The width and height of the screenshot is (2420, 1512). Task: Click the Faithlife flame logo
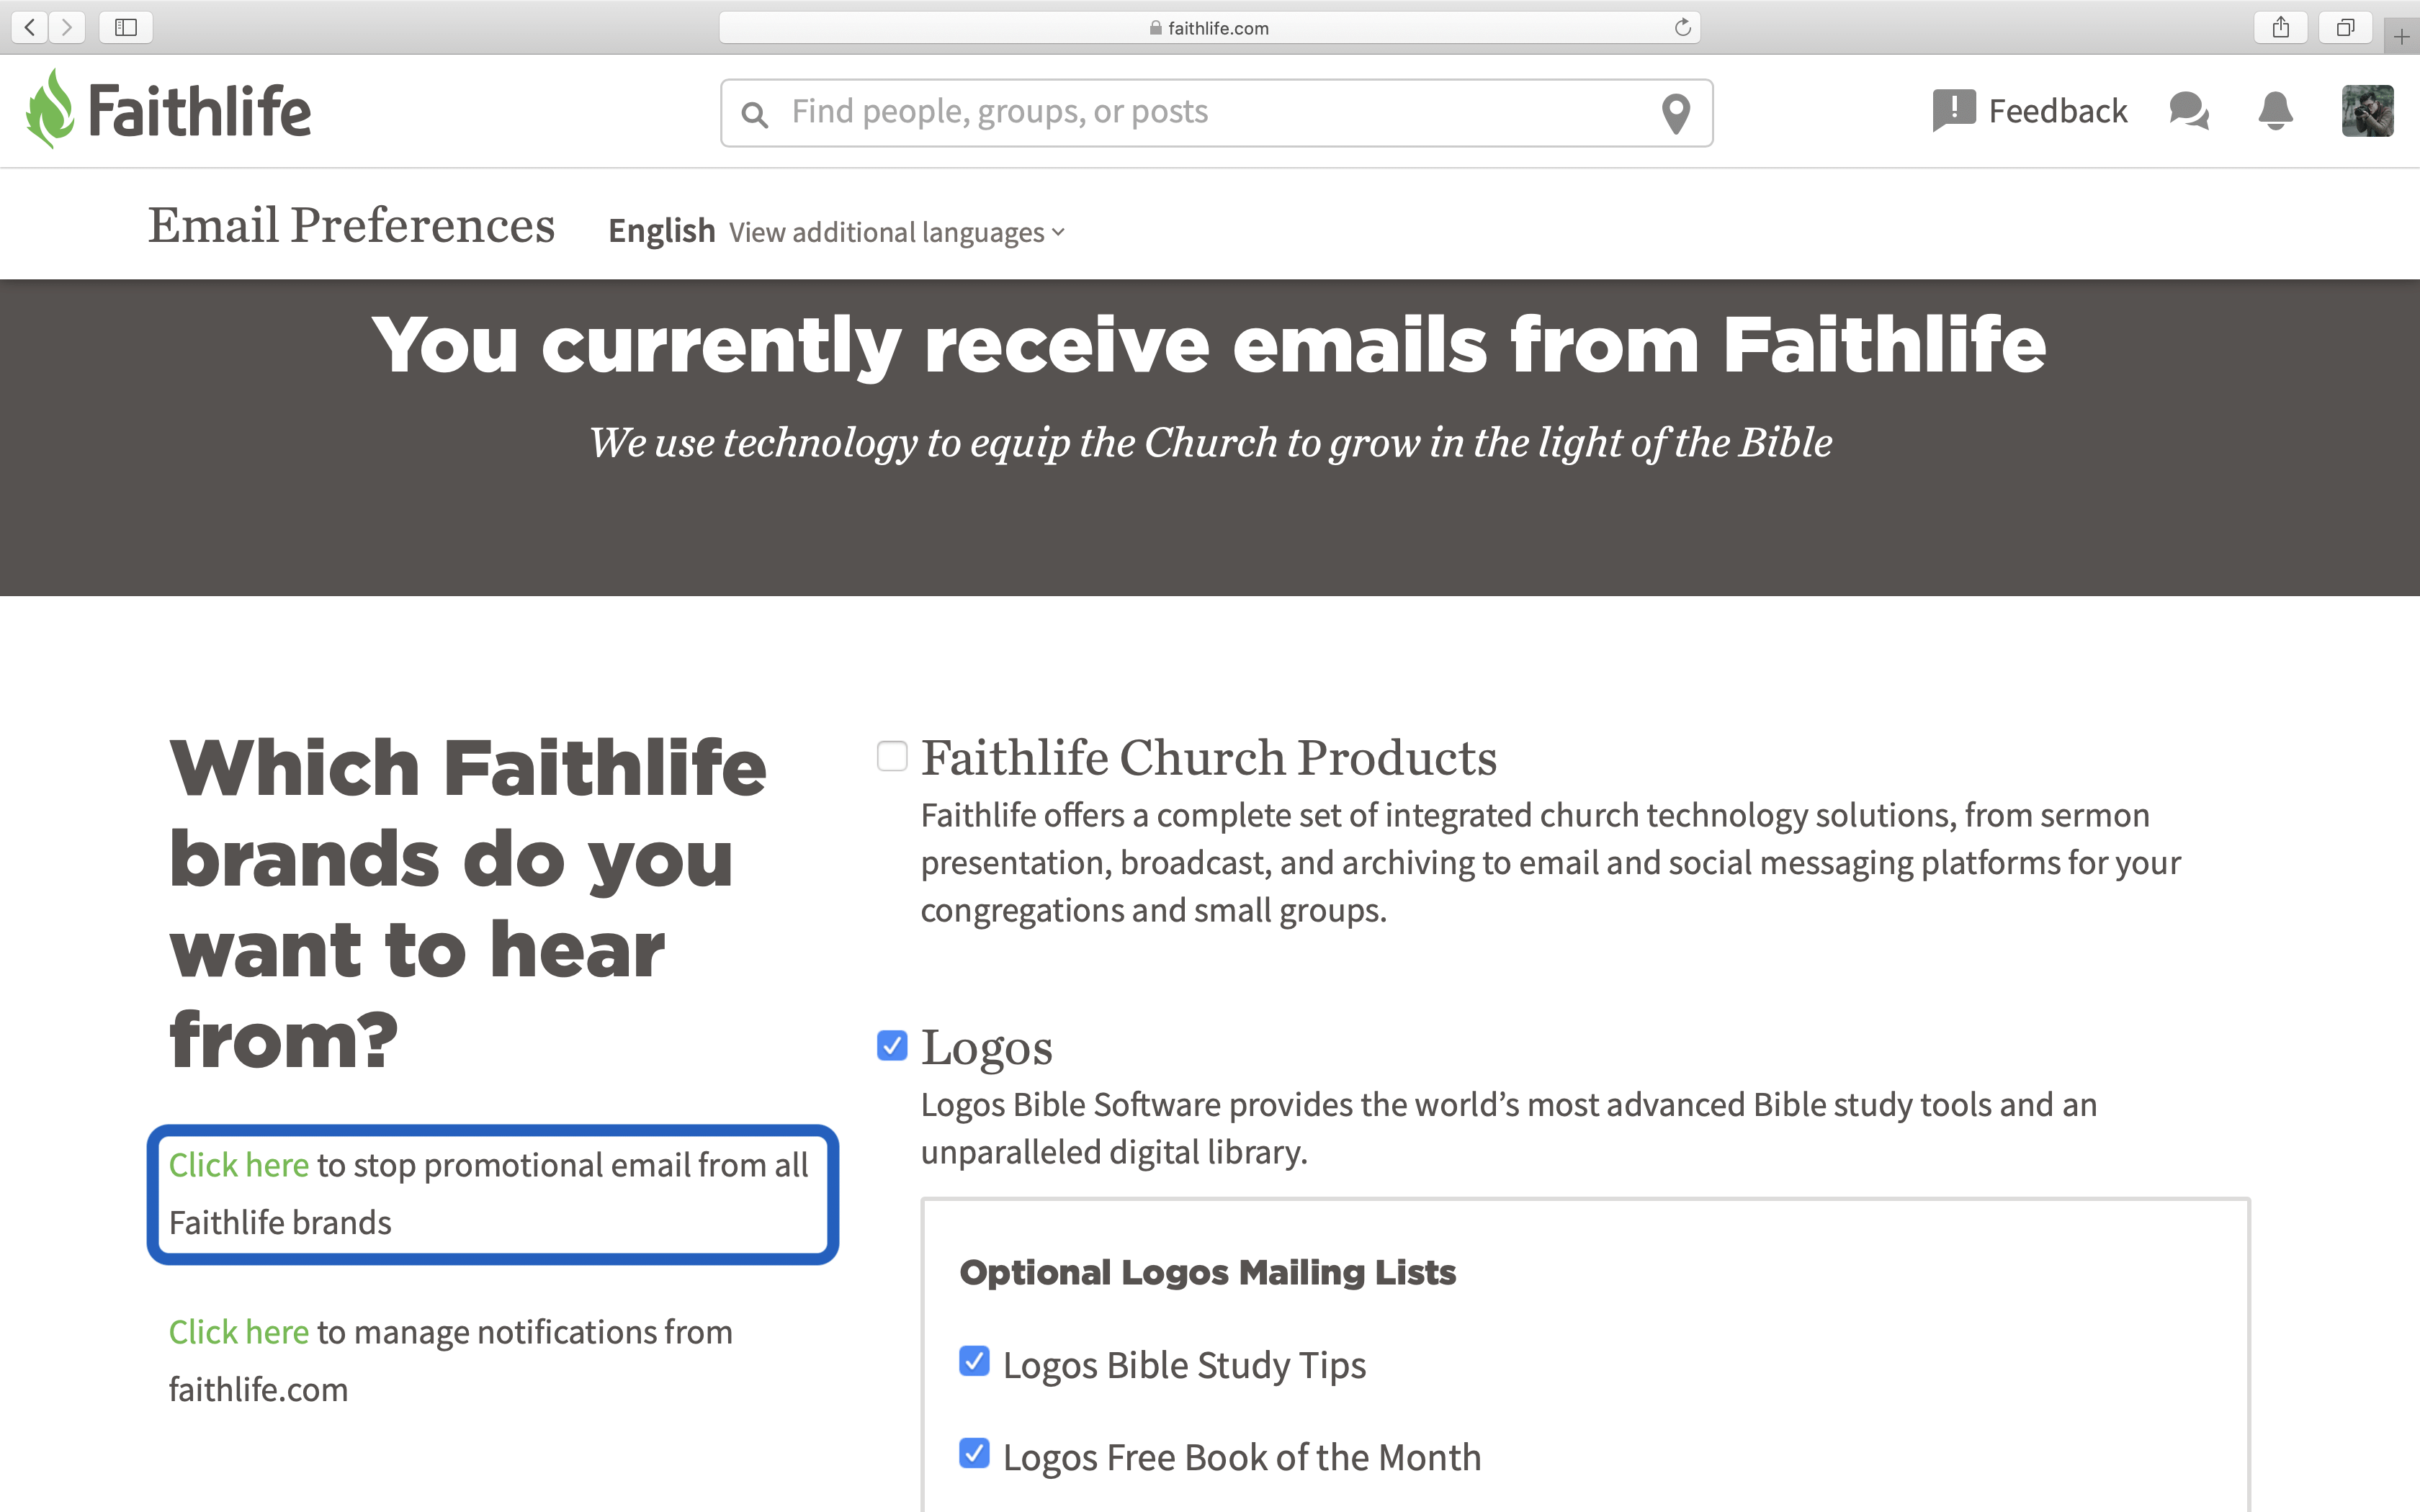point(50,109)
